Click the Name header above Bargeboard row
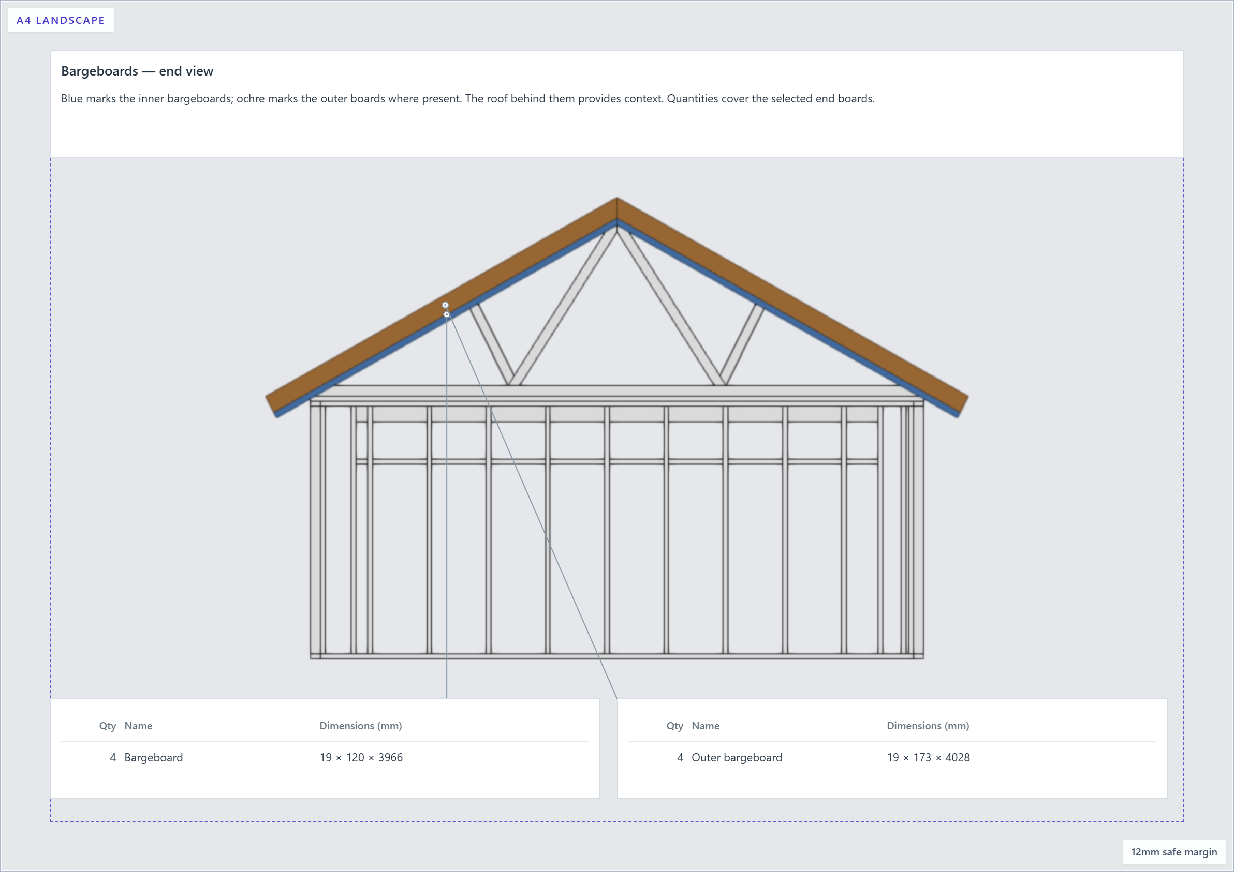 [138, 726]
